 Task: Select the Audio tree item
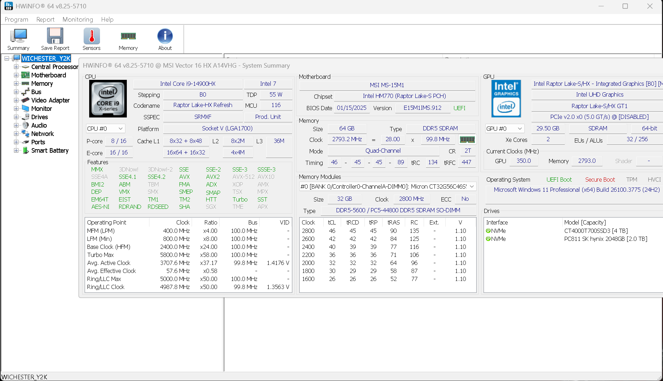[39, 125]
